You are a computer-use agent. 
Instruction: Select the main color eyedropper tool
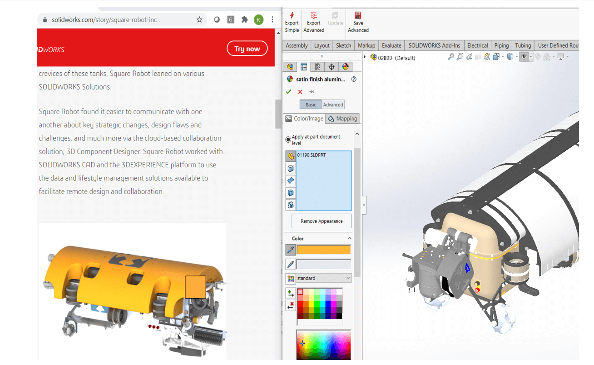(x=290, y=250)
